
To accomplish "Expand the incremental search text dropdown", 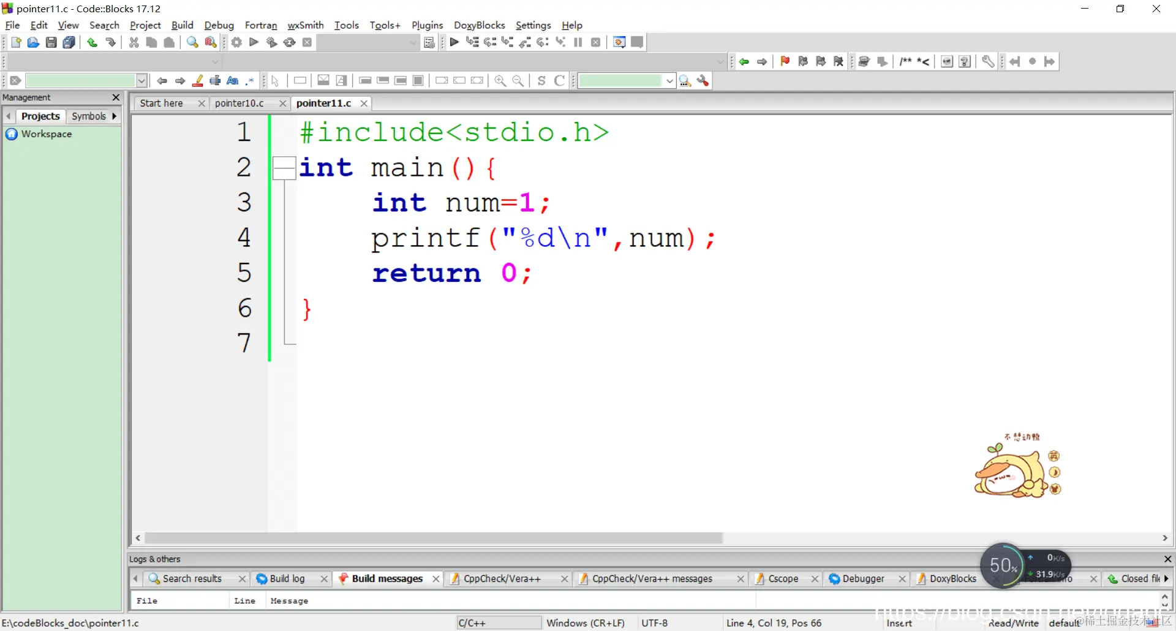I will (x=141, y=80).
